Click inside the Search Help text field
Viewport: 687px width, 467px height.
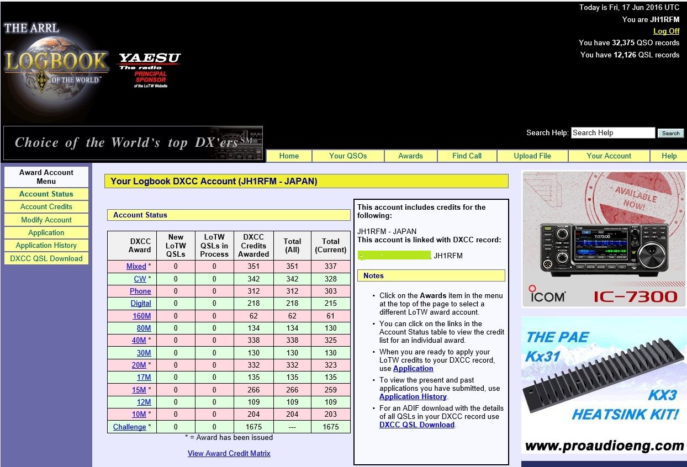point(612,133)
